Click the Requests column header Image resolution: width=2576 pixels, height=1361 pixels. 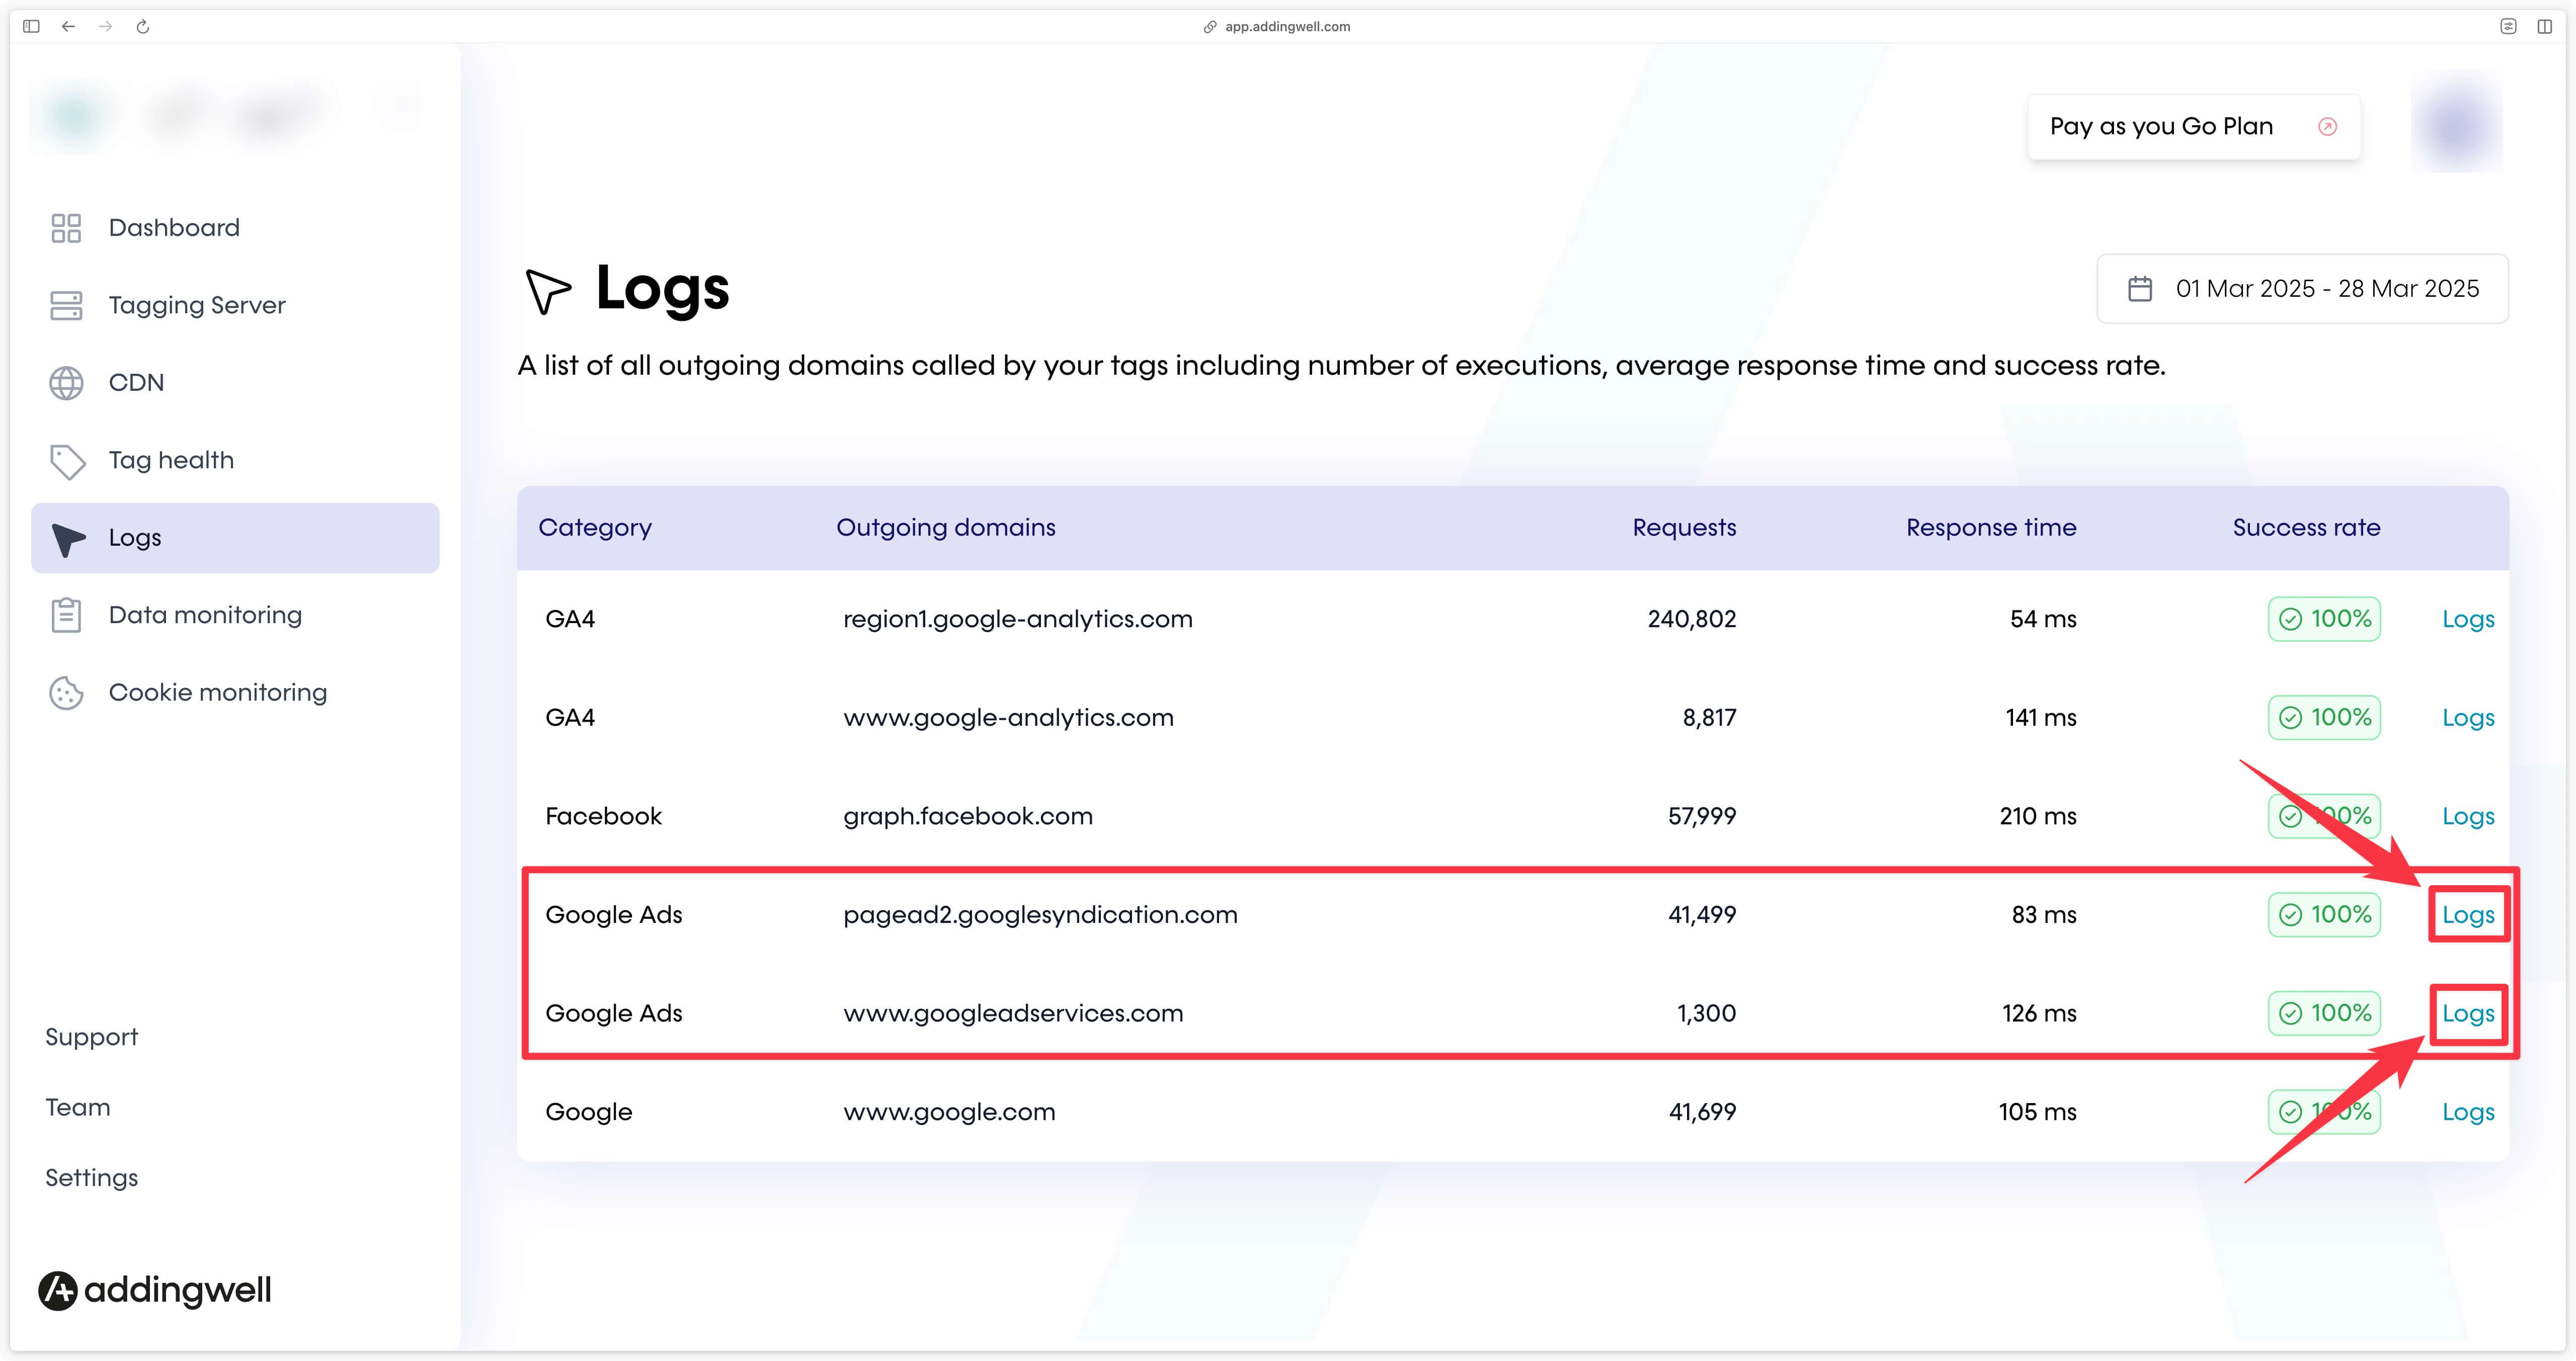pyautogui.click(x=1684, y=528)
